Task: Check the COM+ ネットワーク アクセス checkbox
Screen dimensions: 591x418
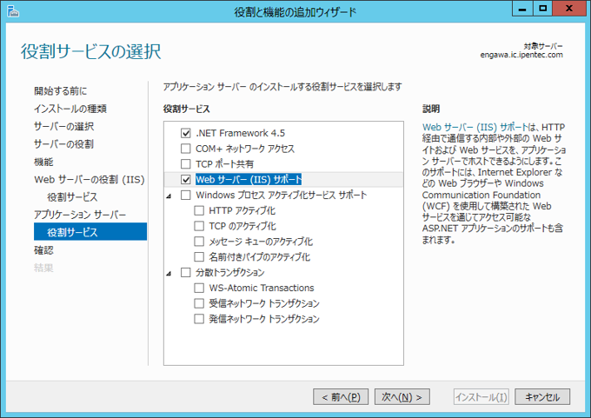Action: 185,149
